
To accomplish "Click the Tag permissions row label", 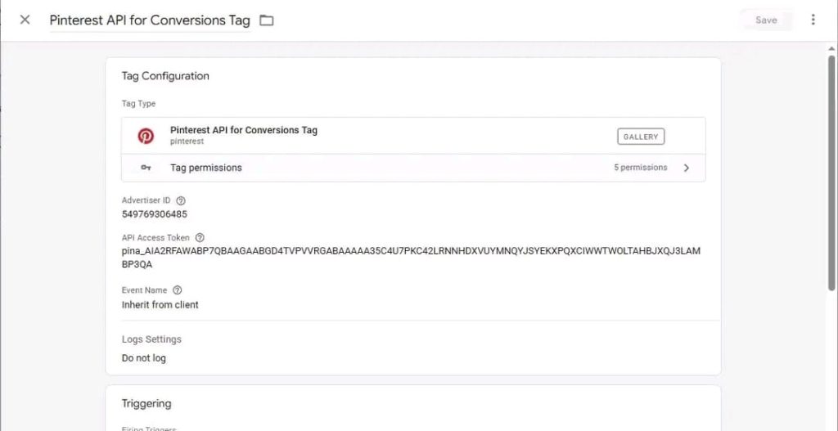I will [x=206, y=168].
